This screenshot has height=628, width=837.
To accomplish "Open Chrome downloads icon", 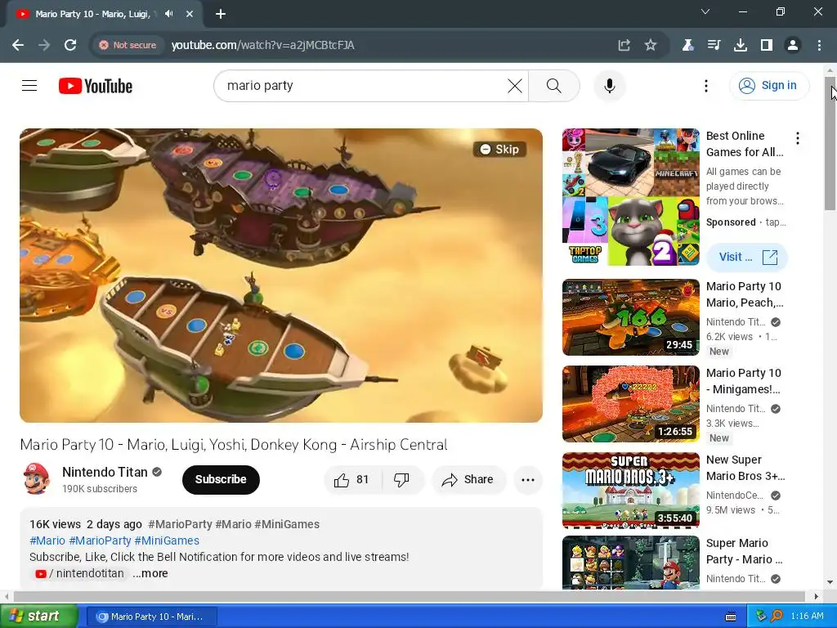I will [x=741, y=46].
